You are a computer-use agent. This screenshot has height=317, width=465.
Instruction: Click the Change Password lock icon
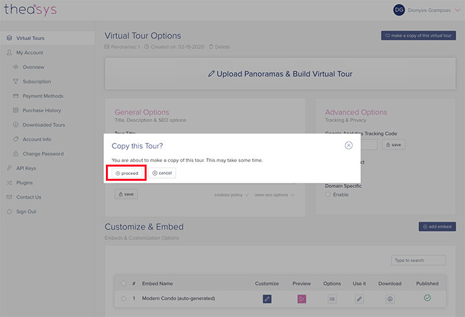click(x=15, y=154)
